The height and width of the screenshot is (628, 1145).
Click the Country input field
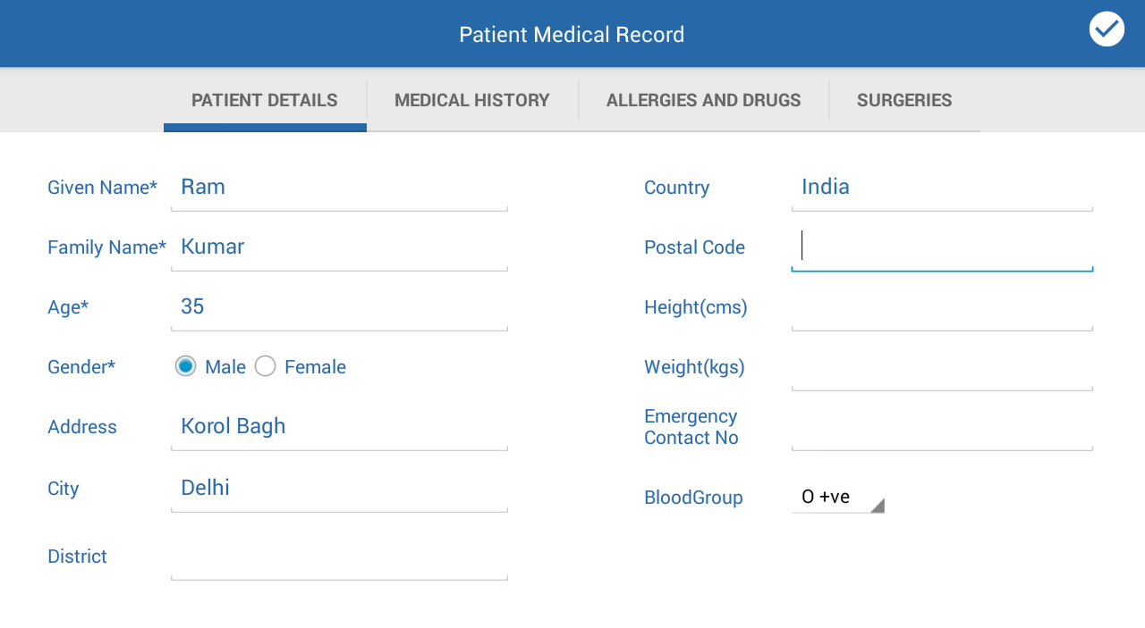pos(942,188)
